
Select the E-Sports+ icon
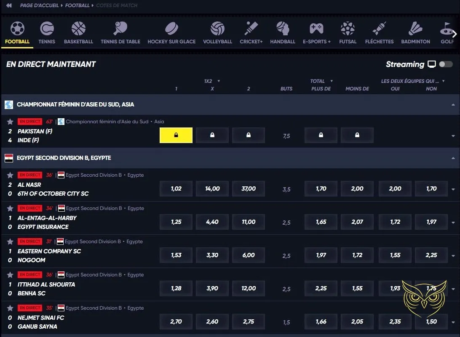click(x=317, y=32)
